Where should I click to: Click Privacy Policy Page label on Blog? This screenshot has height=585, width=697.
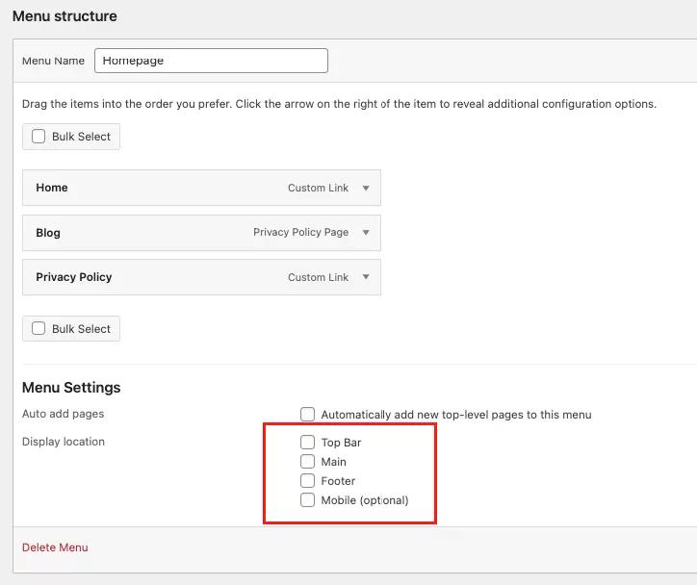[300, 233]
